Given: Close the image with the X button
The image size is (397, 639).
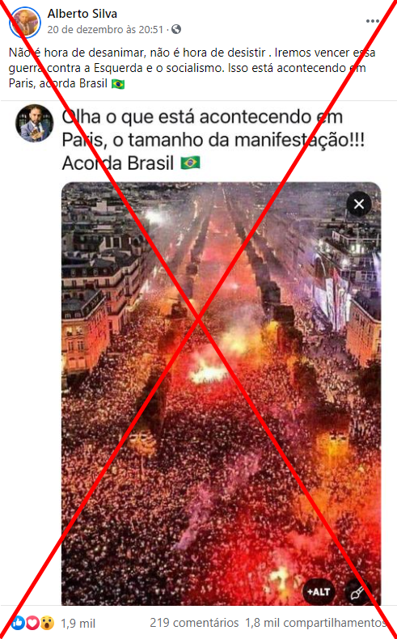Looking at the screenshot, I should tap(359, 204).
